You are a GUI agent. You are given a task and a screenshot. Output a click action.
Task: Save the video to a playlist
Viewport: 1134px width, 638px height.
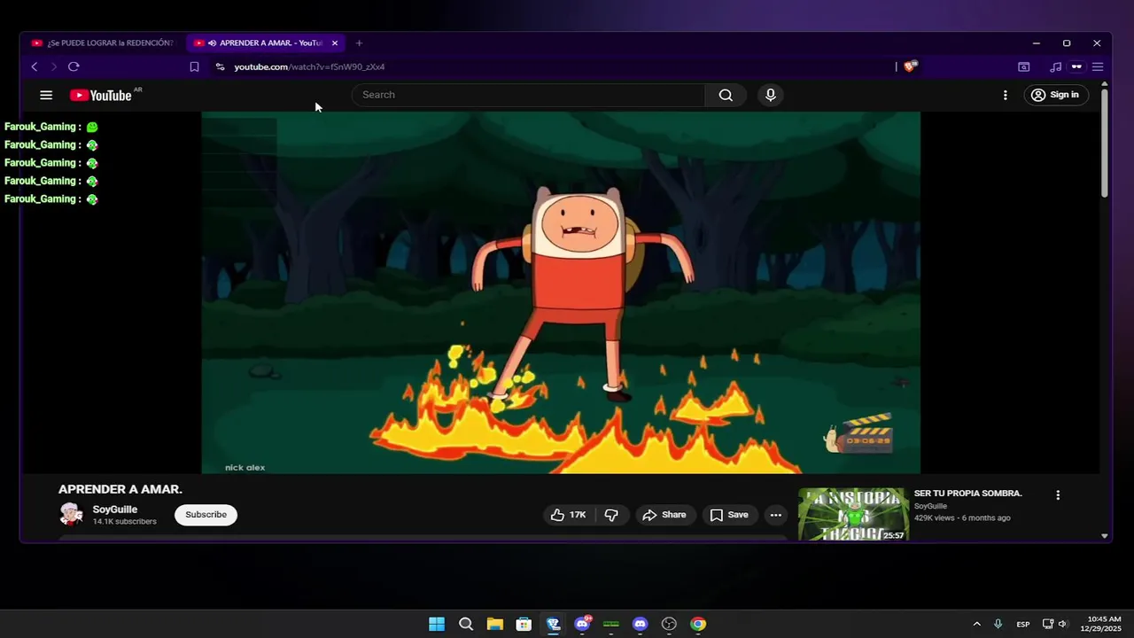coord(729,515)
